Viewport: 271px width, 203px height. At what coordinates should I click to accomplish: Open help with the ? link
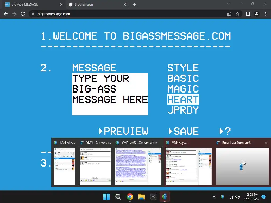225,131
